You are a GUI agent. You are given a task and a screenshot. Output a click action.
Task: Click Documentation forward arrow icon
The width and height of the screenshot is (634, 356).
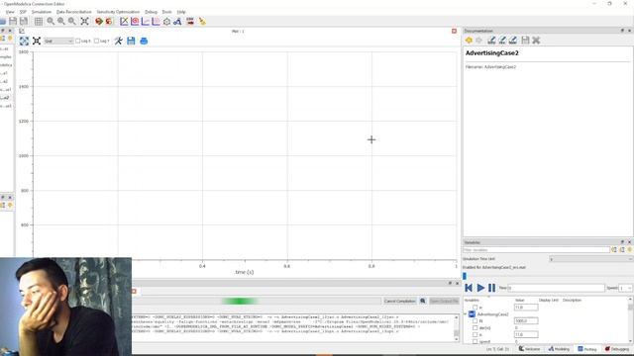(479, 40)
